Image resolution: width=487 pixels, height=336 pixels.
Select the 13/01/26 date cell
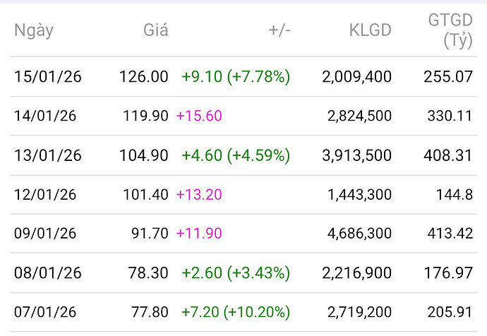47,155
